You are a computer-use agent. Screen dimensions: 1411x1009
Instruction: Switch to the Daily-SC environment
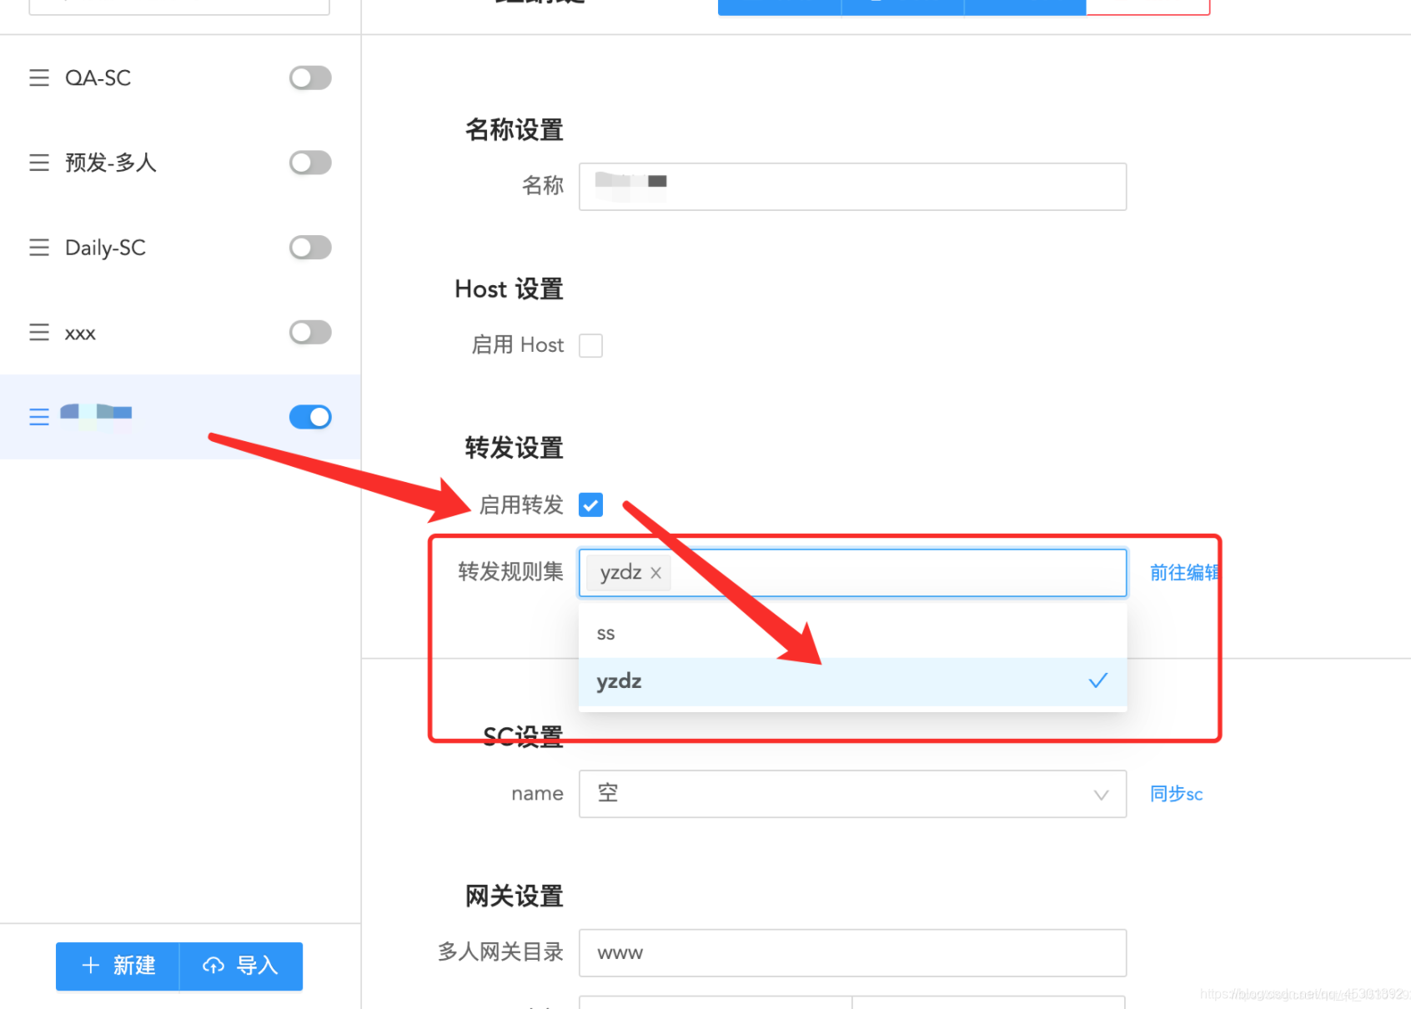[x=105, y=248]
